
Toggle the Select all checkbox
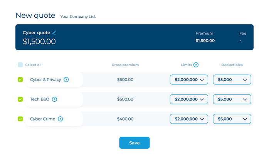(20, 65)
